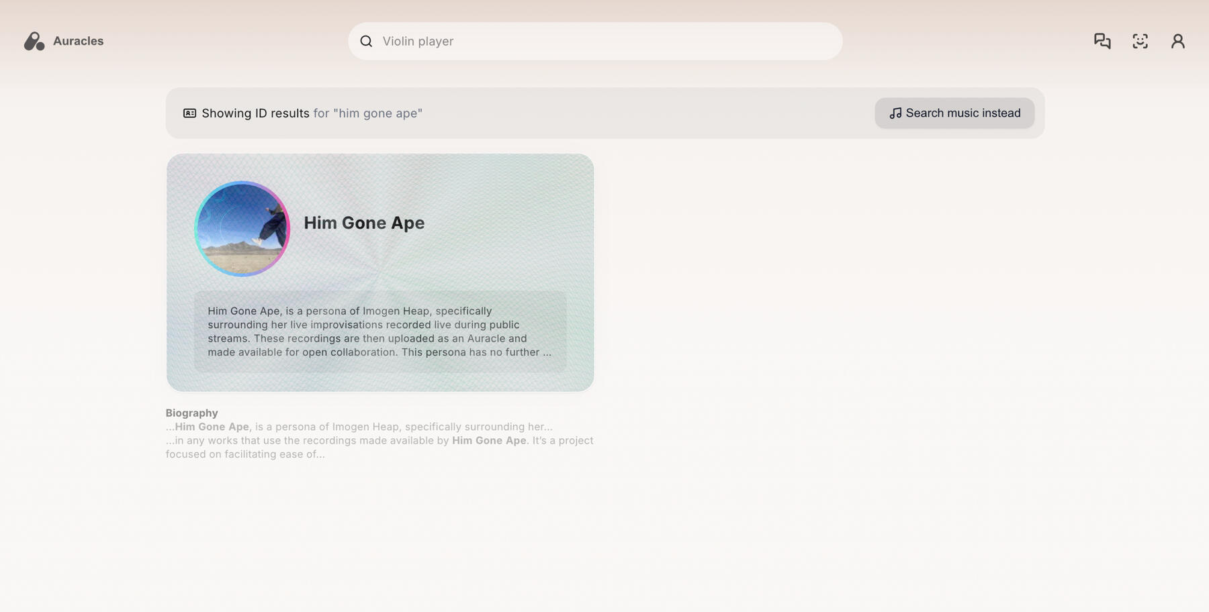Click the ID card icon beside results text
1209x612 pixels.
[189, 113]
